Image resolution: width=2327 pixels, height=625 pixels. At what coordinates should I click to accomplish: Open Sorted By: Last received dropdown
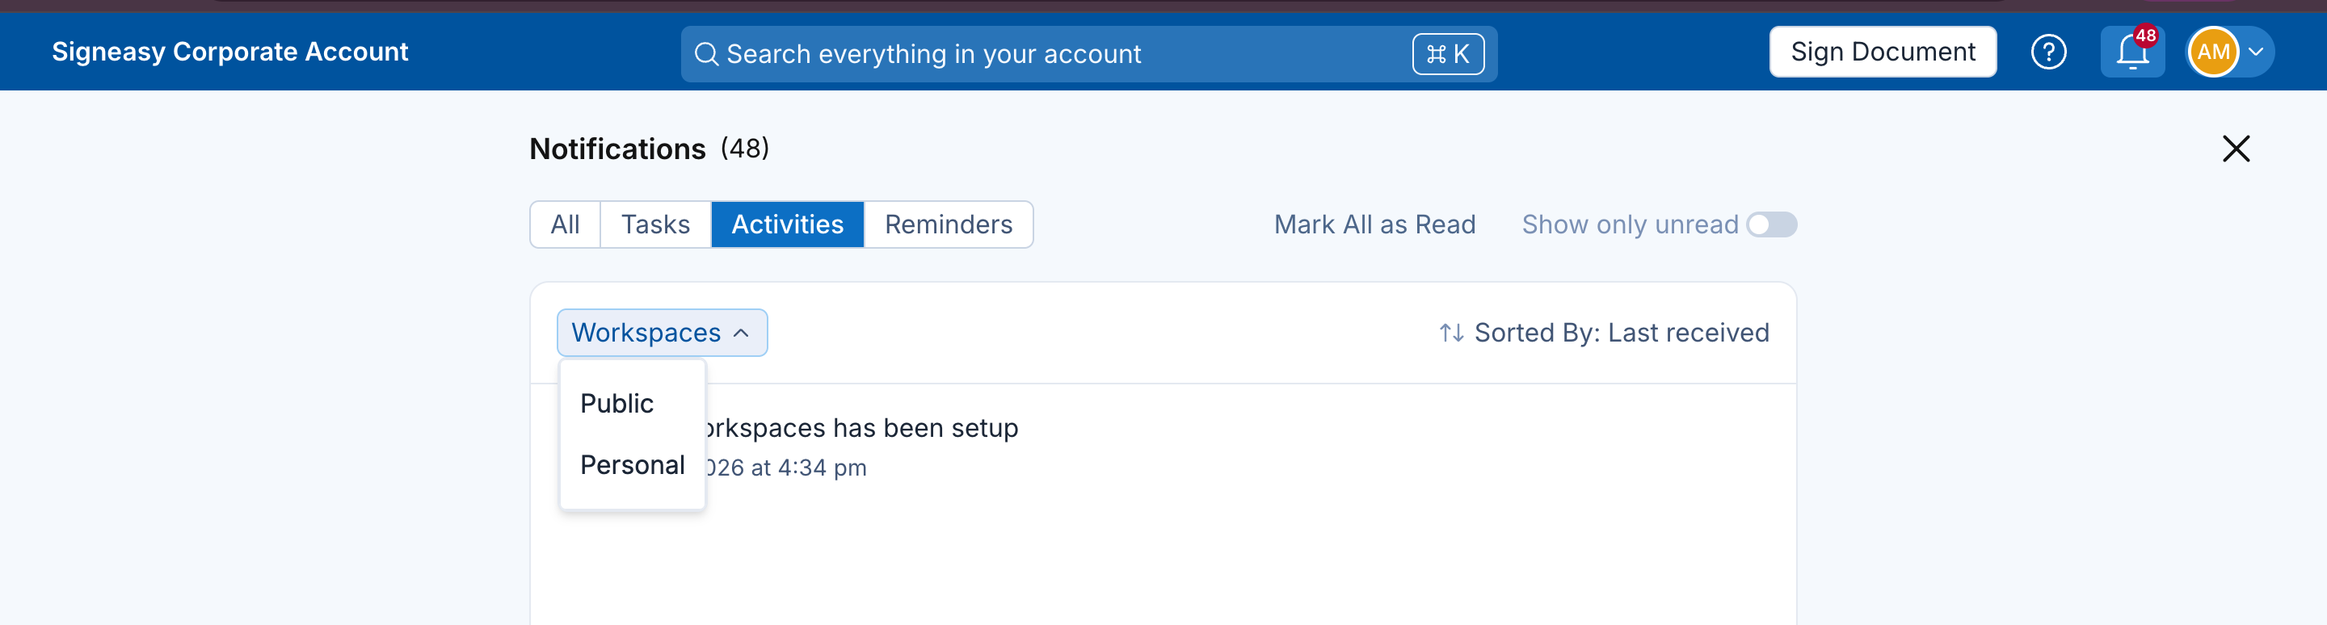click(1603, 333)
